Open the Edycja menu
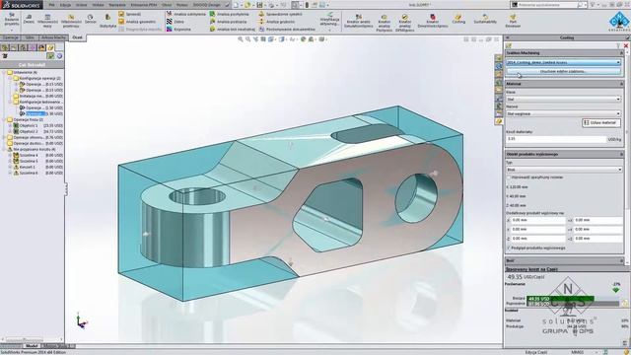Screen dimensions: 631x355 65,5
